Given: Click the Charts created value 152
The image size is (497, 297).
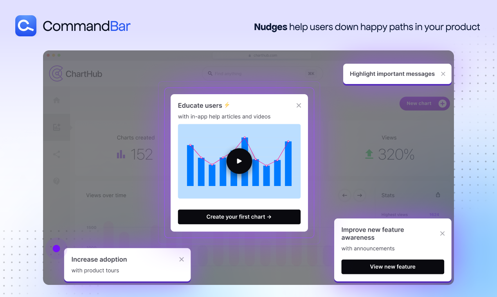Looking at the screenshot, I should tap(141, 154).
